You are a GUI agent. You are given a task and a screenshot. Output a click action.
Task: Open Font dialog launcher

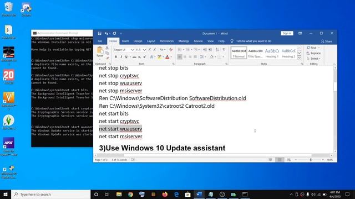174,64
